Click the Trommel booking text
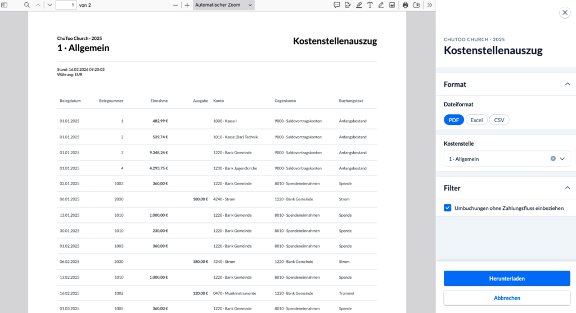Image resolution: width=576 pixels, height=313 pixels. [346, 293]
